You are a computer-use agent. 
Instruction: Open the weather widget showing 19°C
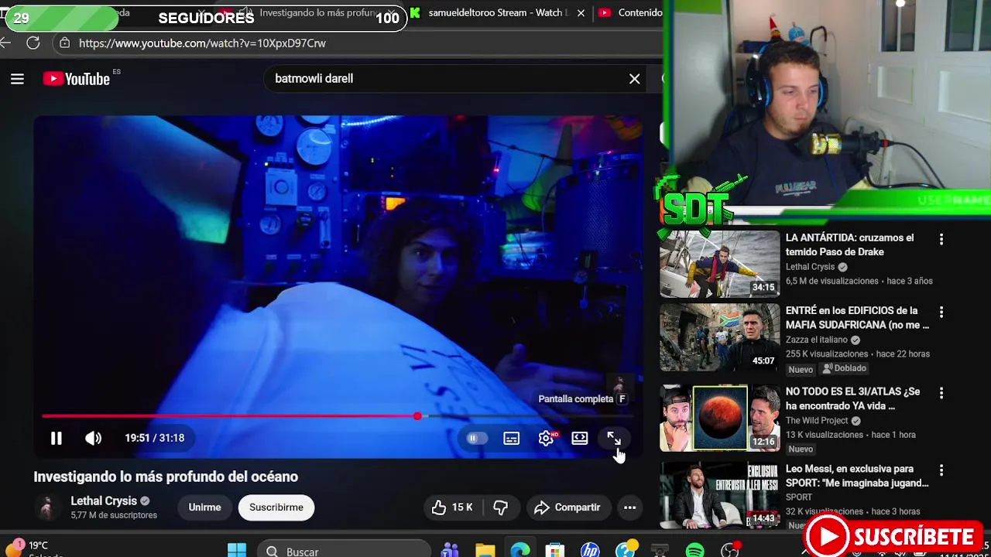[31, 548]
